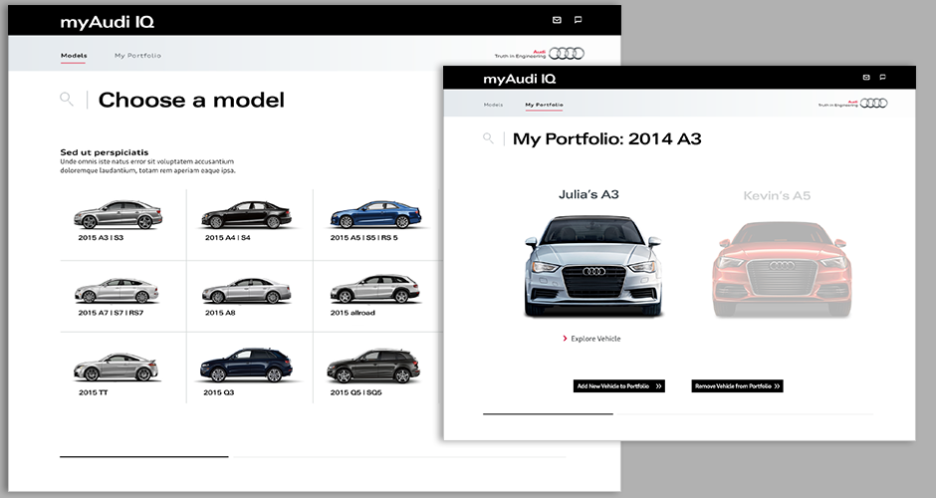This screenshot has height=498, width=936.
Task: Click the Audi rings logo in the portfolio window
Action: click(x=873, y=104)
